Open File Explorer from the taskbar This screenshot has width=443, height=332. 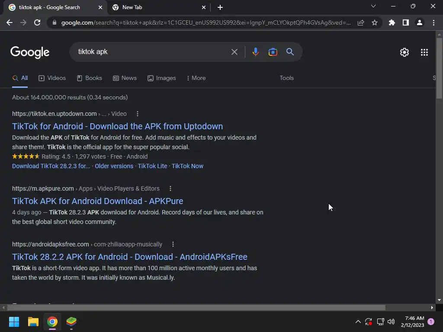33,322
